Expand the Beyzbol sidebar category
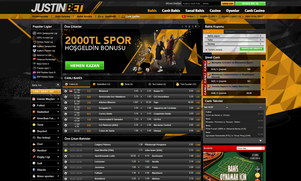 pos(58,131)
